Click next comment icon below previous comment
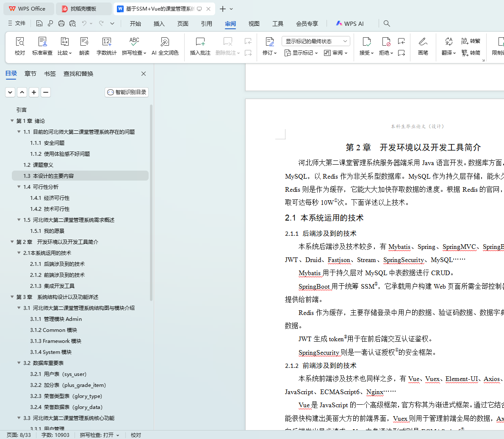This screenshot has height=439, width=504. 248,53
